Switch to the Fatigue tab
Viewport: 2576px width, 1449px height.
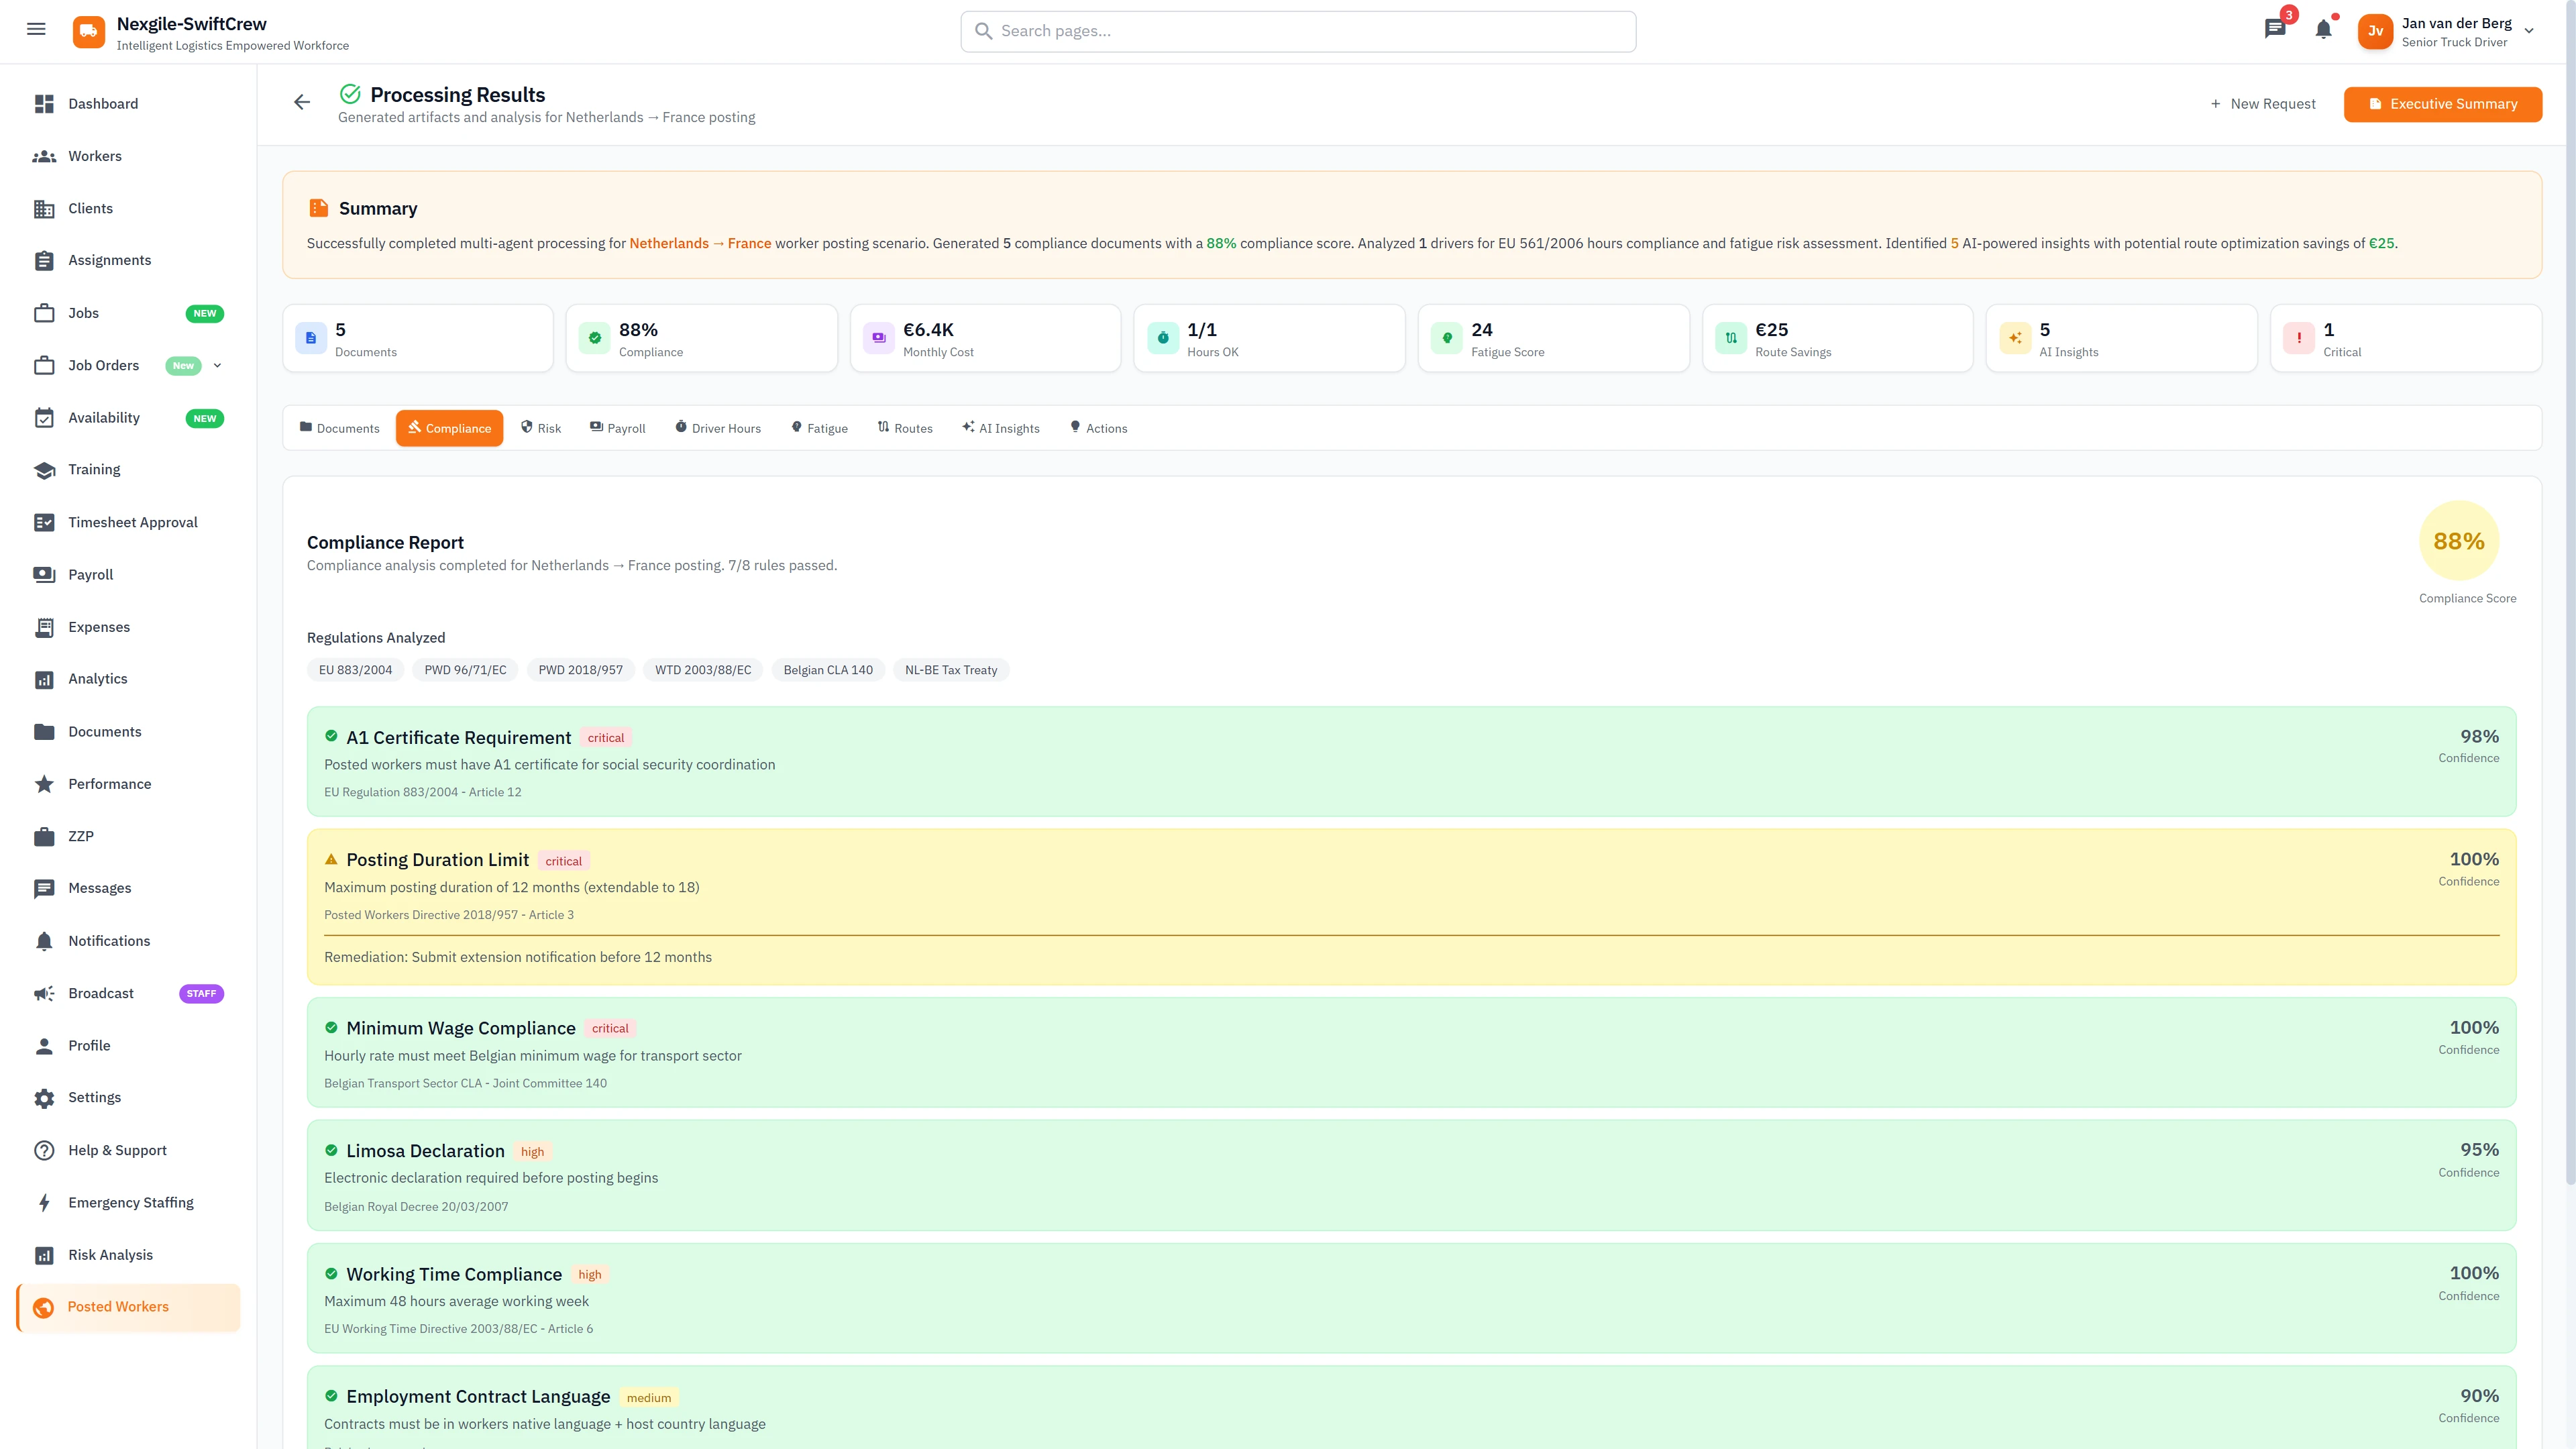coord(820,427)
